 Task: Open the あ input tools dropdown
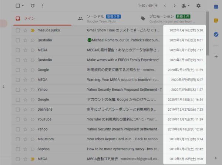pos(185,6)
